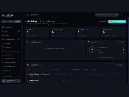Click the search magnifier icon
This screenshot has width=129, height=97.
[x=97, y=15]
